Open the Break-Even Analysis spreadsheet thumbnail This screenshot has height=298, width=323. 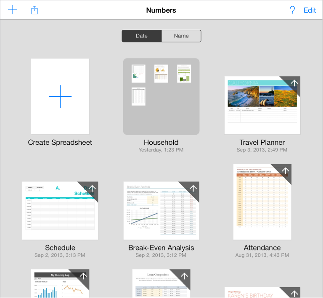161,210
